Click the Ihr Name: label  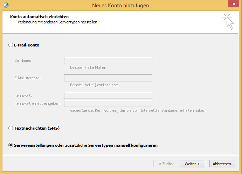[x=23, y=60]
